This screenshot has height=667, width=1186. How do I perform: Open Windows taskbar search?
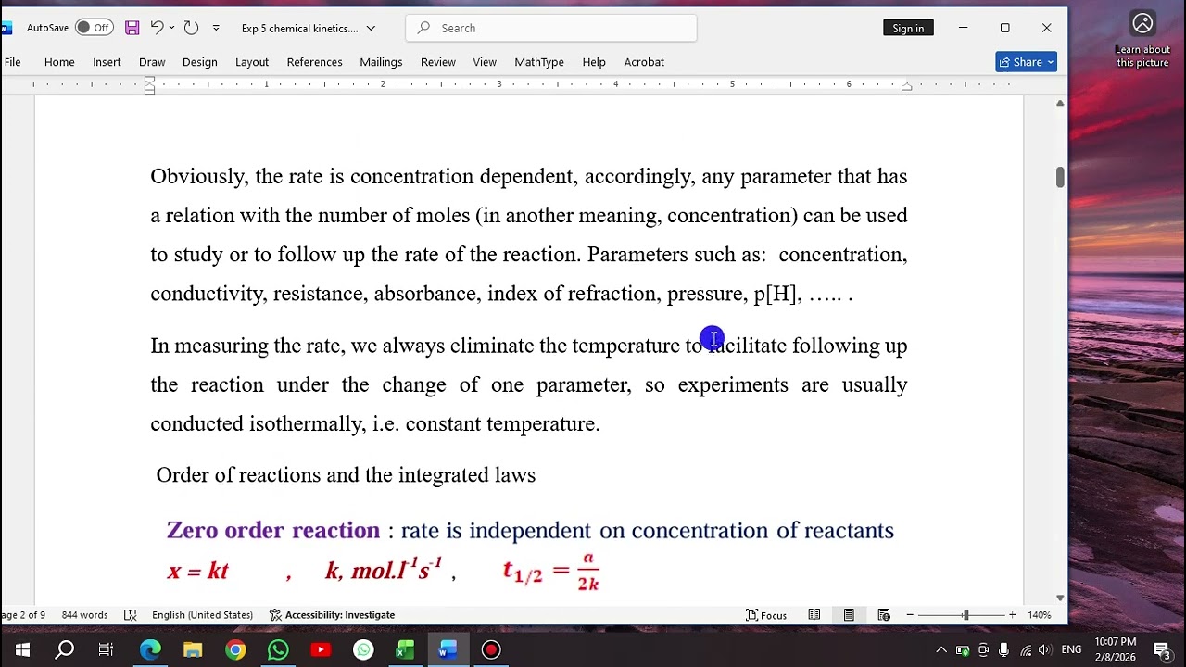tap(64, 650)
